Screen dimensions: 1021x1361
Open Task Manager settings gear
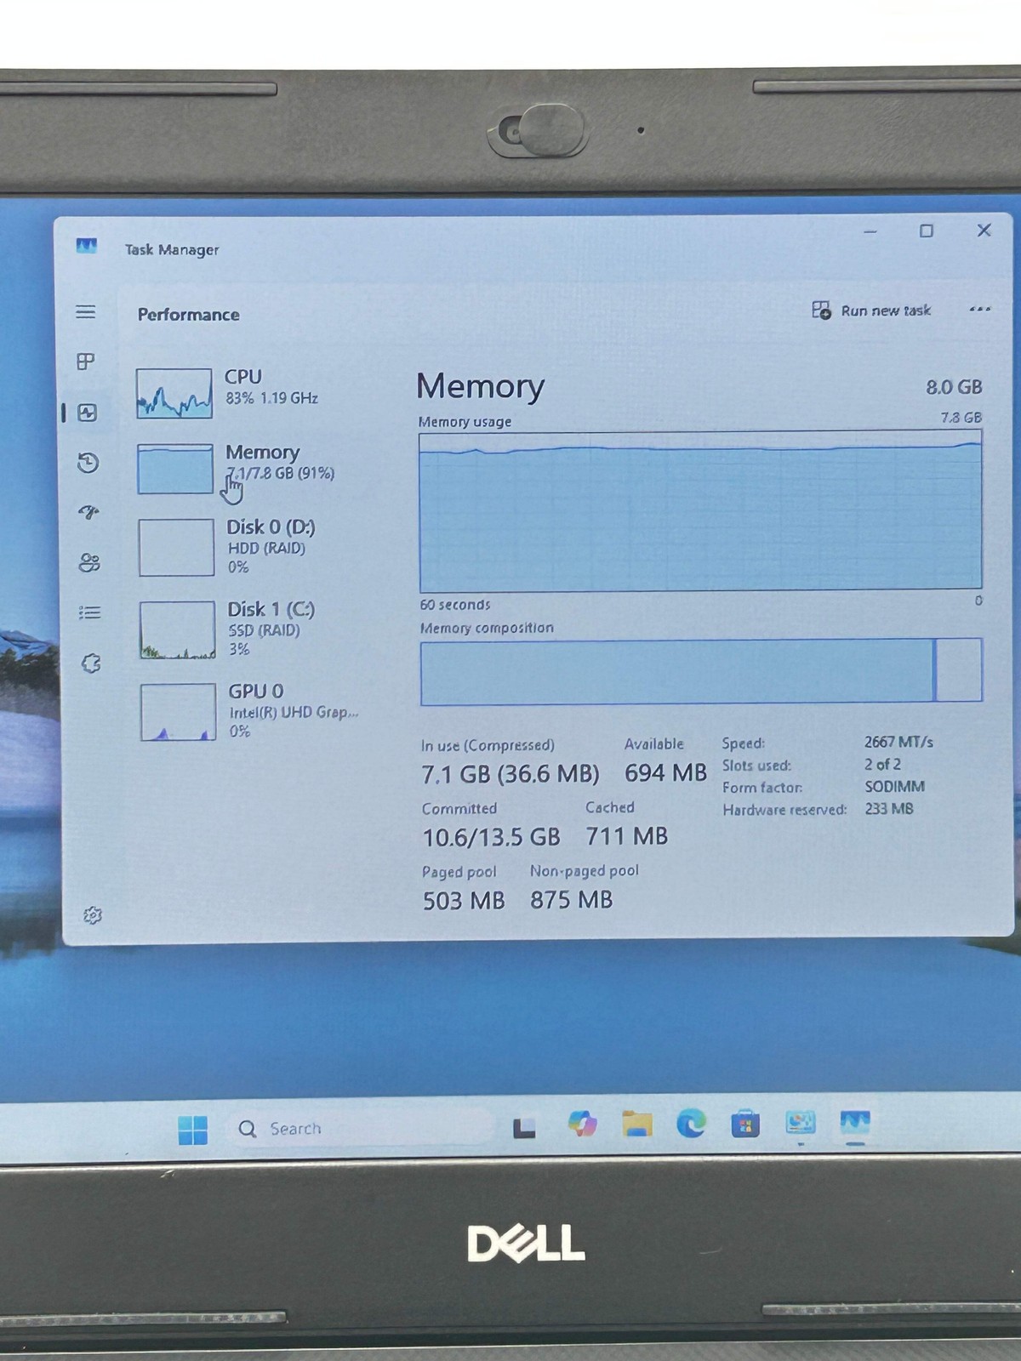[93, 915]
